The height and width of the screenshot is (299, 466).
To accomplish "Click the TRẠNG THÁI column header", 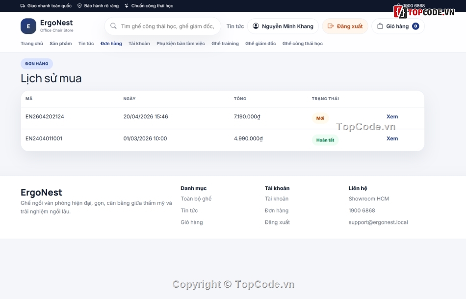I will pyautogui.click(x=325, y=99).
